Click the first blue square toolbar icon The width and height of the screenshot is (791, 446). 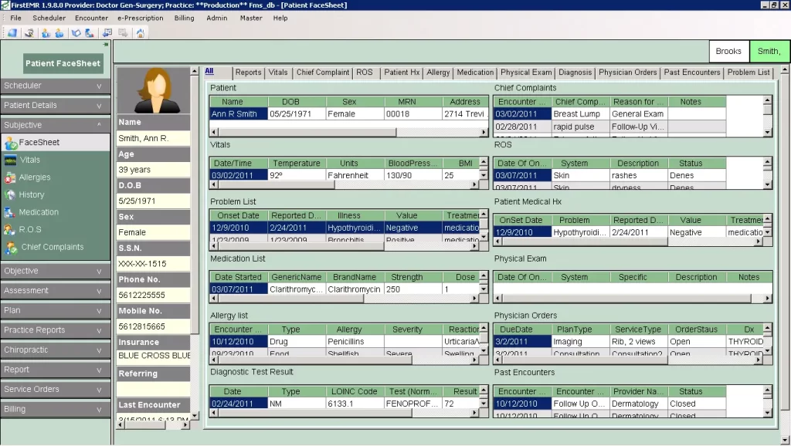[12, 32]
